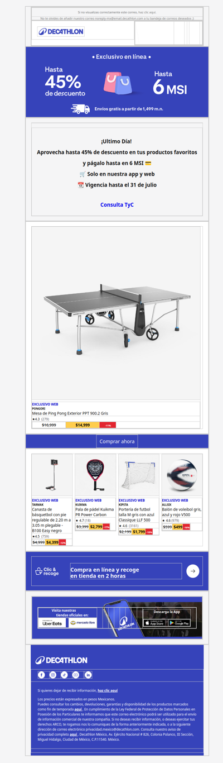Image resolution: width=223 pixels, height=763 pixels.
Task: Open the Allsix volleyball product thumbnail
Action: [182, 475]
